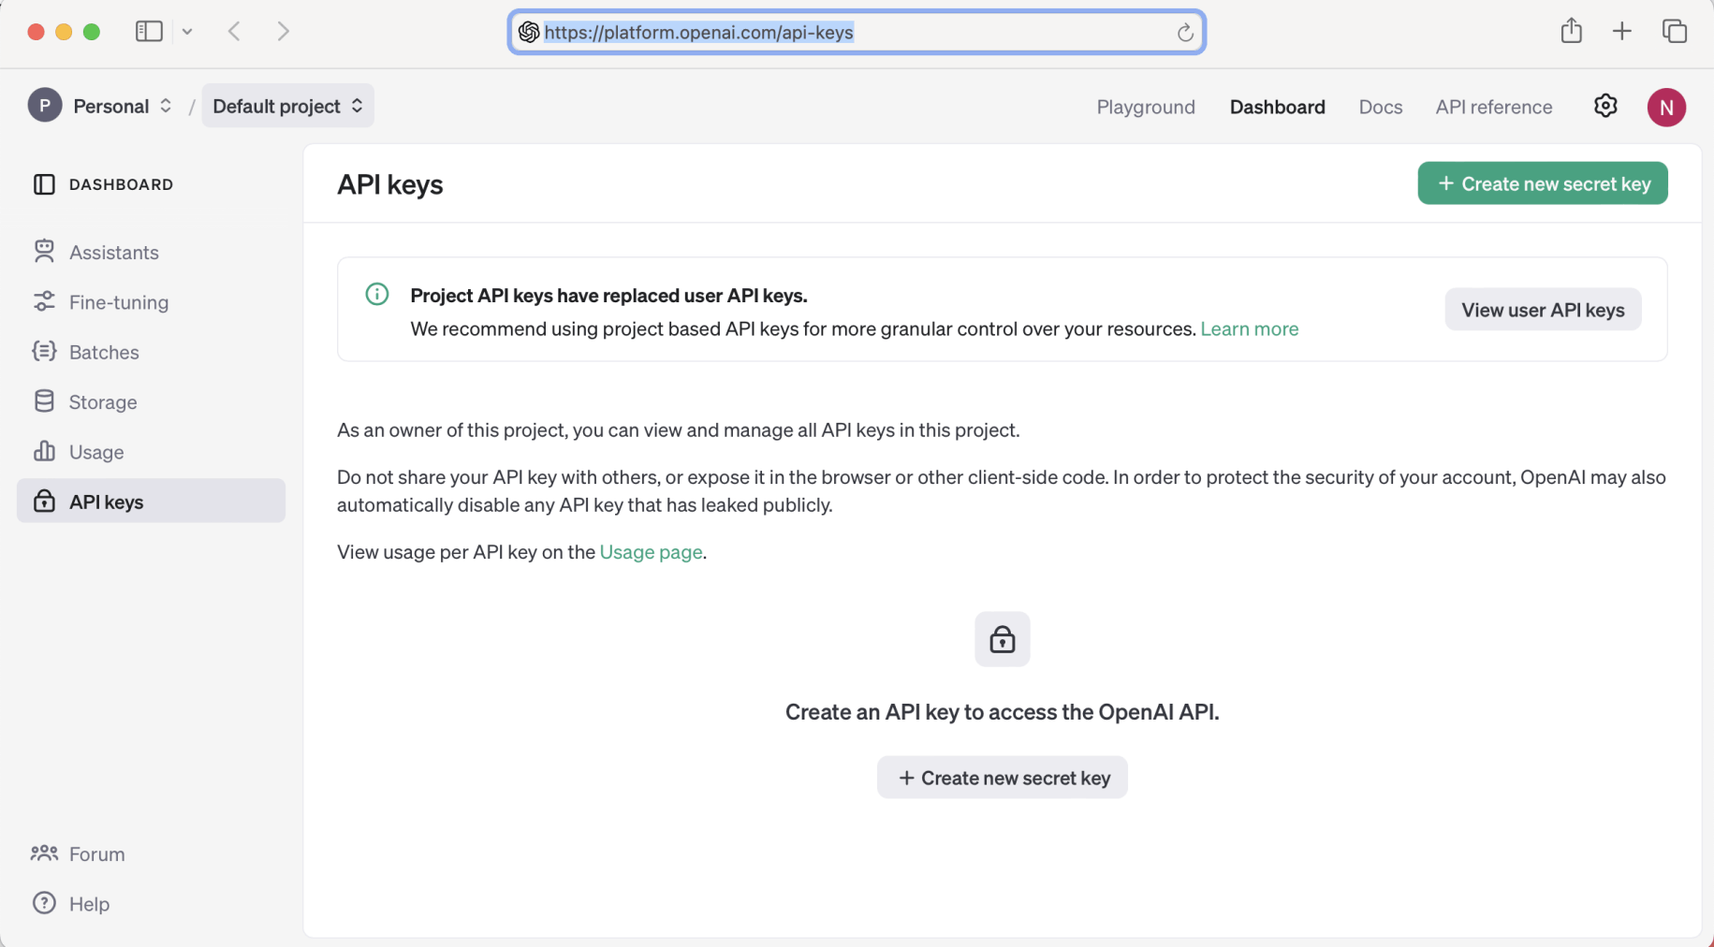Click the Safari share icon
This screenshot has width=1714, height=947.
click(x=1571, y=31)
